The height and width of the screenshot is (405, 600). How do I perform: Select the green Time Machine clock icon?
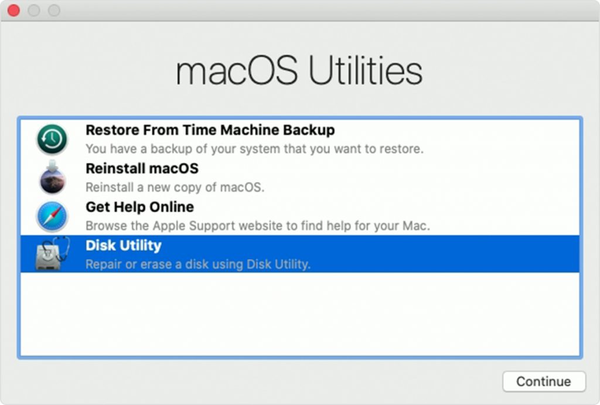tap(52, 139)
